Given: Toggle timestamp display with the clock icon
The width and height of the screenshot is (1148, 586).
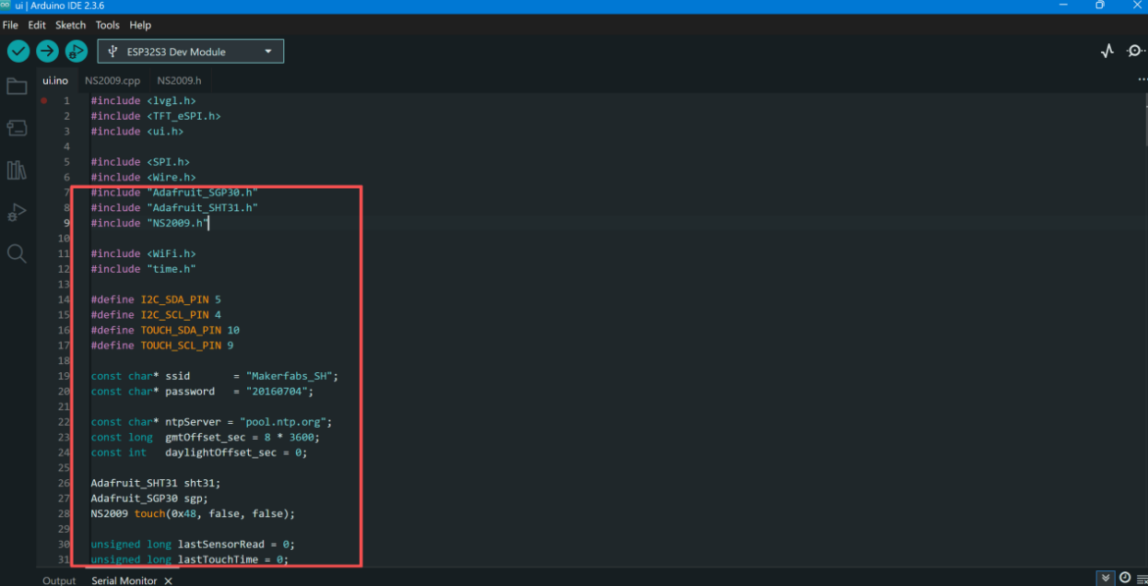Looking at the screenshot, I should pos(1125,578).
